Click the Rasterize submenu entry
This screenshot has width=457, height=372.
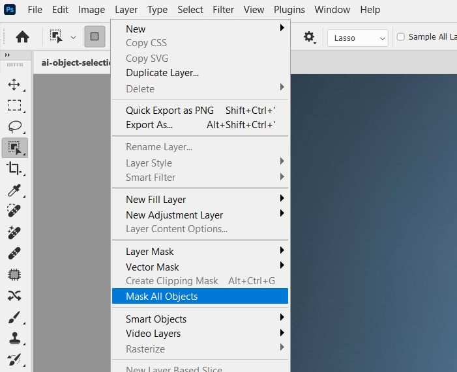click(x=200, y=349)
